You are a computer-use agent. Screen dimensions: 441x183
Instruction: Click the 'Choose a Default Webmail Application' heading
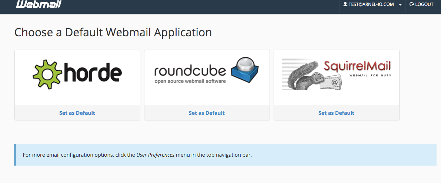click(x=113, y=32)
